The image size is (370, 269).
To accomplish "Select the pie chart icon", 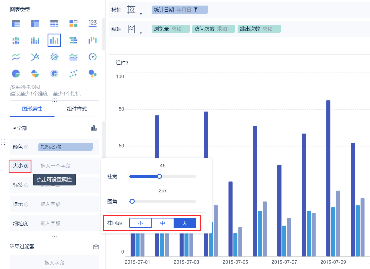I will pos(16,74).
